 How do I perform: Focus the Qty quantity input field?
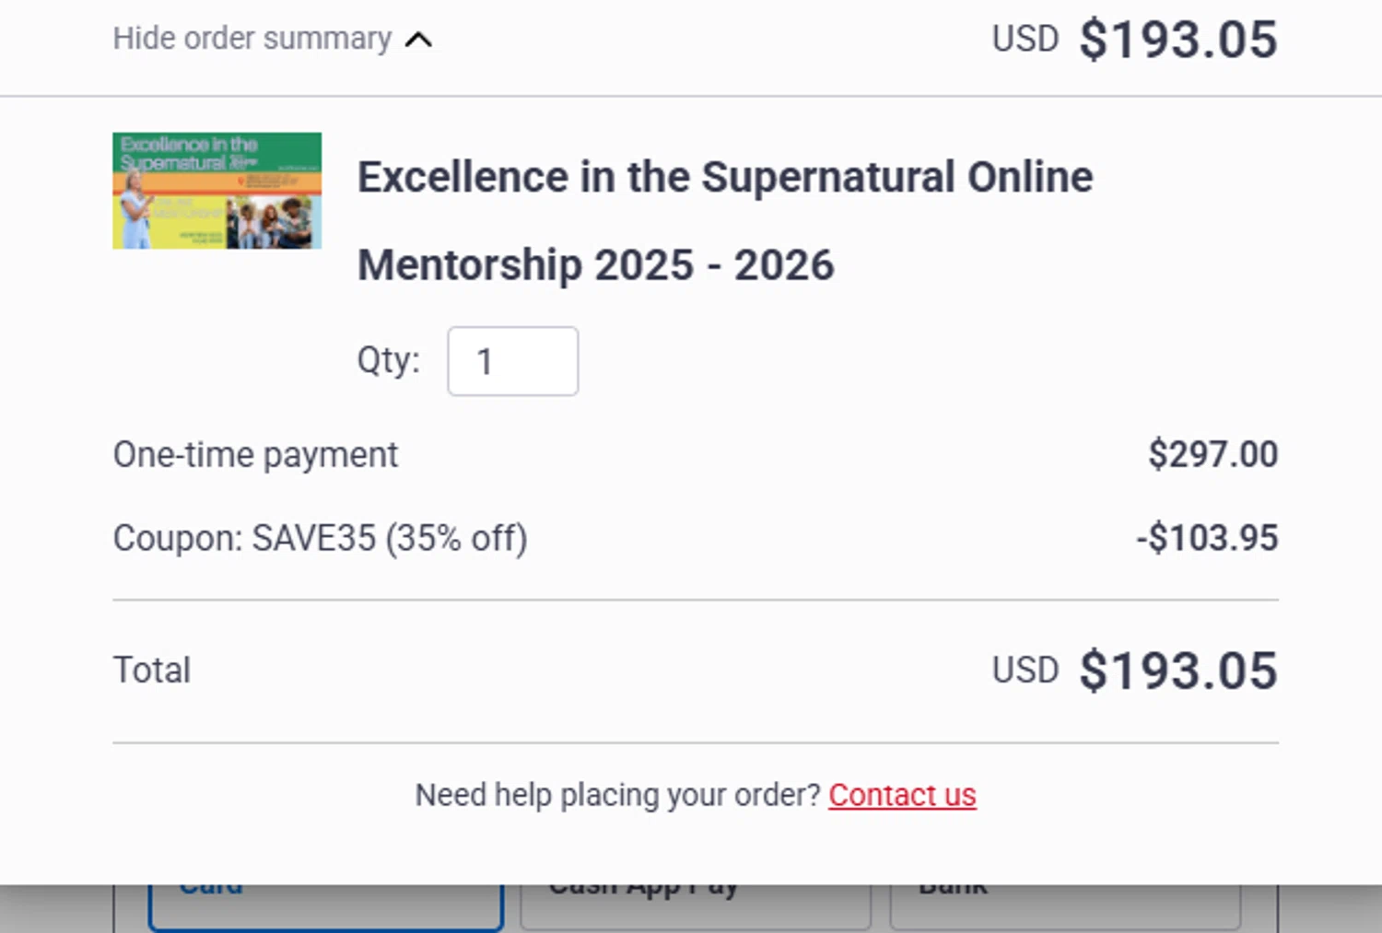coord(512,361)
